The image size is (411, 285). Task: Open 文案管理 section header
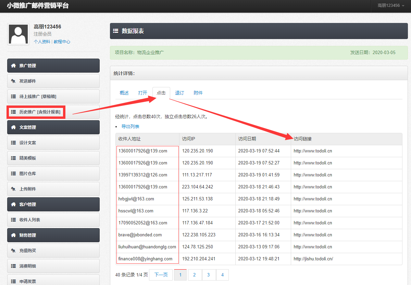coord(53,127)
